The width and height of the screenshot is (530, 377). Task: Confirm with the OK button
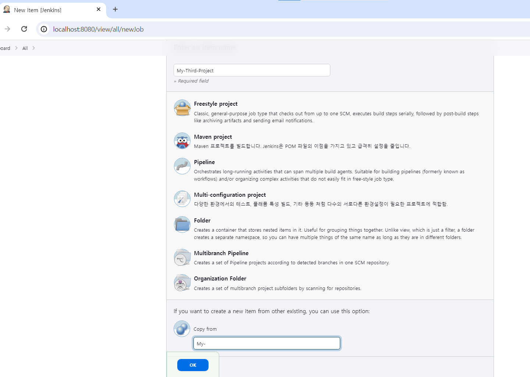coord(193,365)
